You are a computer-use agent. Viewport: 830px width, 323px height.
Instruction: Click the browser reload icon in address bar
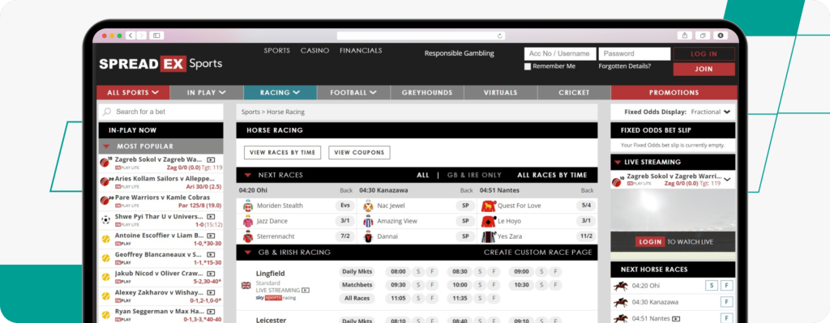[x=499, y=36]
